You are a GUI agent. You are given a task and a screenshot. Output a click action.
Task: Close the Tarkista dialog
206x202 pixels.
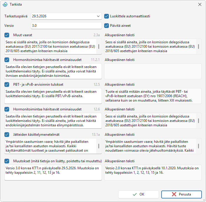pyautogui.click(x=200, y=4)
